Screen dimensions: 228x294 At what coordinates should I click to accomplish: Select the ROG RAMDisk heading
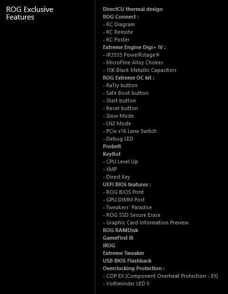[120, 230]
